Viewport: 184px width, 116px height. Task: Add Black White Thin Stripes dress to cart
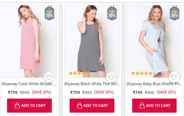[92, 106]
